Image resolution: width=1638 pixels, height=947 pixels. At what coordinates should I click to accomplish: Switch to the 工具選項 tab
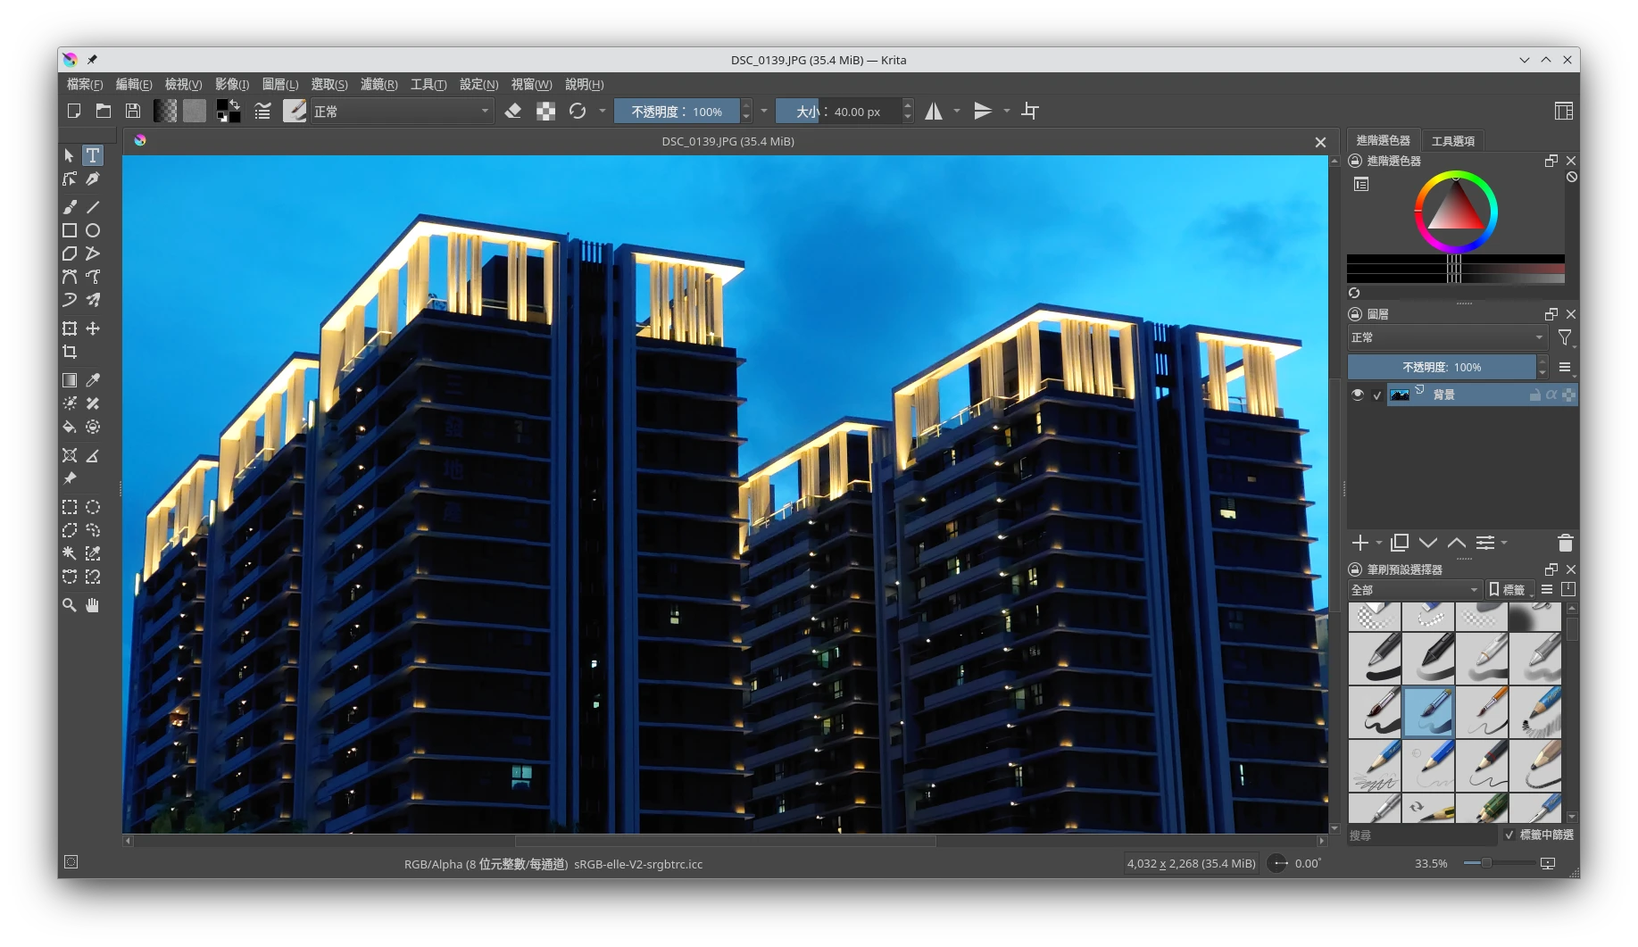(1452, 141)
